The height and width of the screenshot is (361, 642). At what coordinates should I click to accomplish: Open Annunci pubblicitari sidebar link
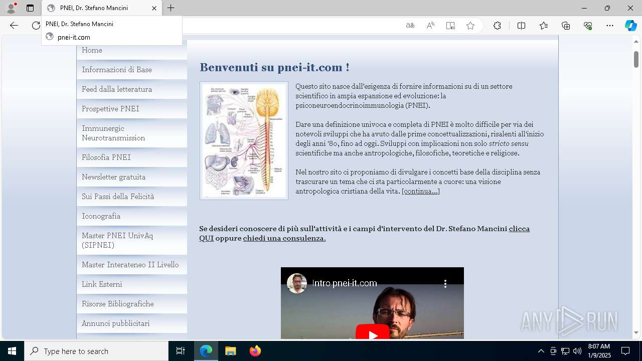pyautogui.click(x=132, y=323)
